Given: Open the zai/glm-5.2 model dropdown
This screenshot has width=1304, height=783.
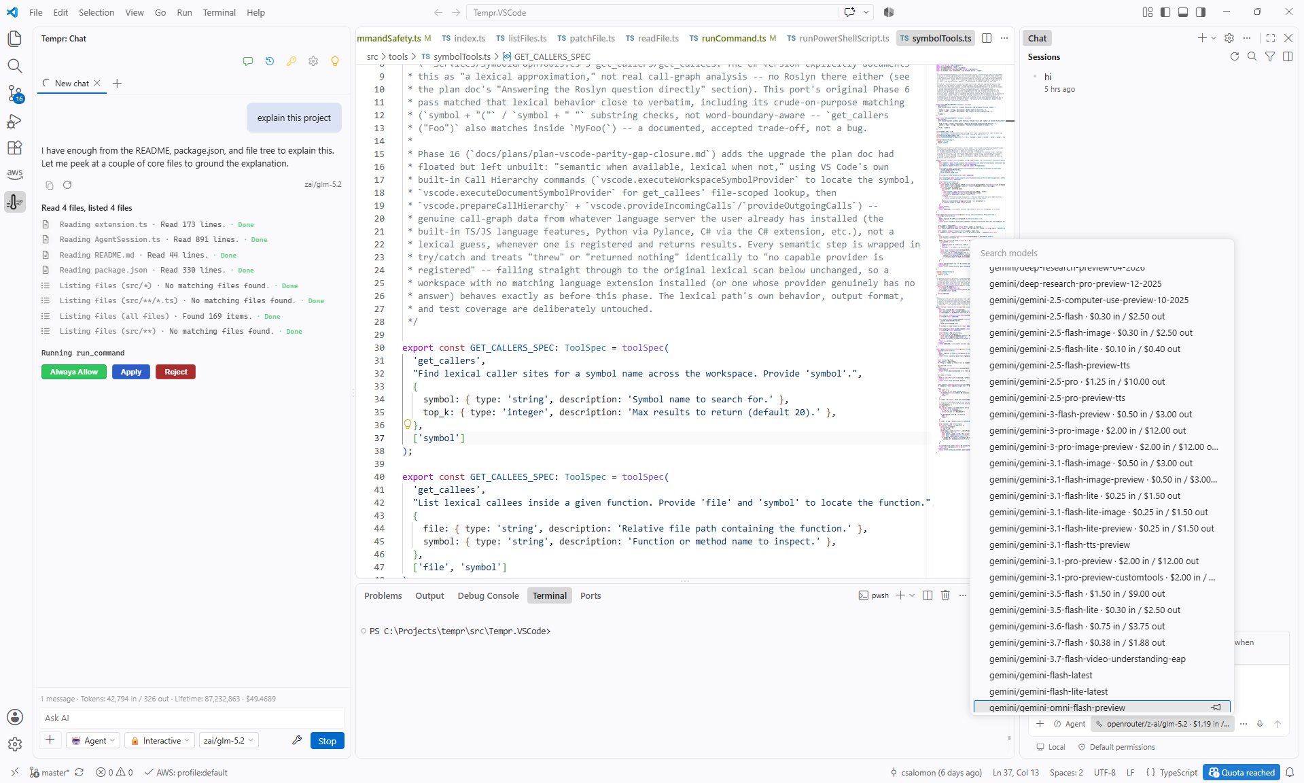Looking at the screenshot, I should (x=228, y=740).
